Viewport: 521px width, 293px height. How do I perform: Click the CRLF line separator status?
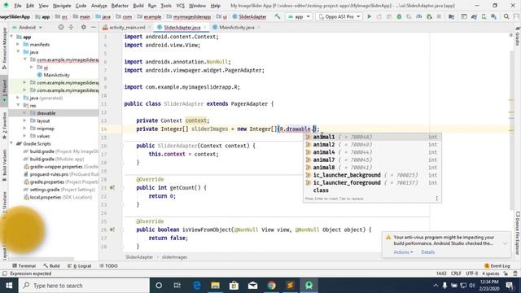(x=456, y=273)
